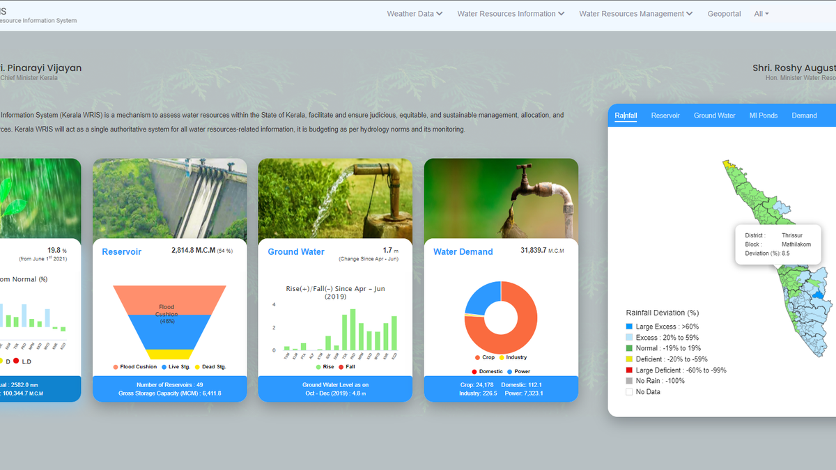Click the Crop legend marker
This screenshot has width=836, height=470.
click(476, 357)
